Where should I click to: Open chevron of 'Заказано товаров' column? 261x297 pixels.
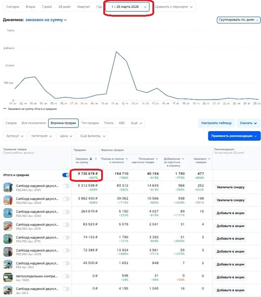click(209, 159)
